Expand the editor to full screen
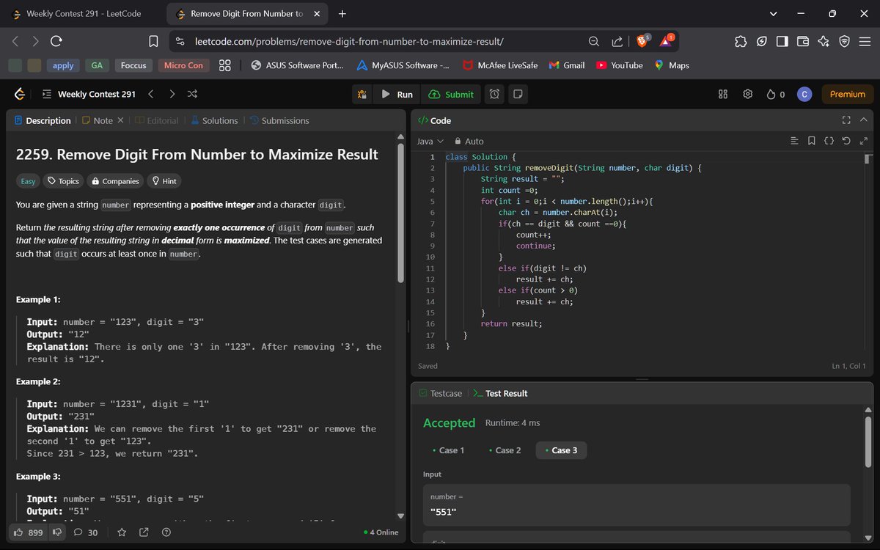The width and height of the screenshot is (880, 550). pyautogui.click(x=863, y=141)
